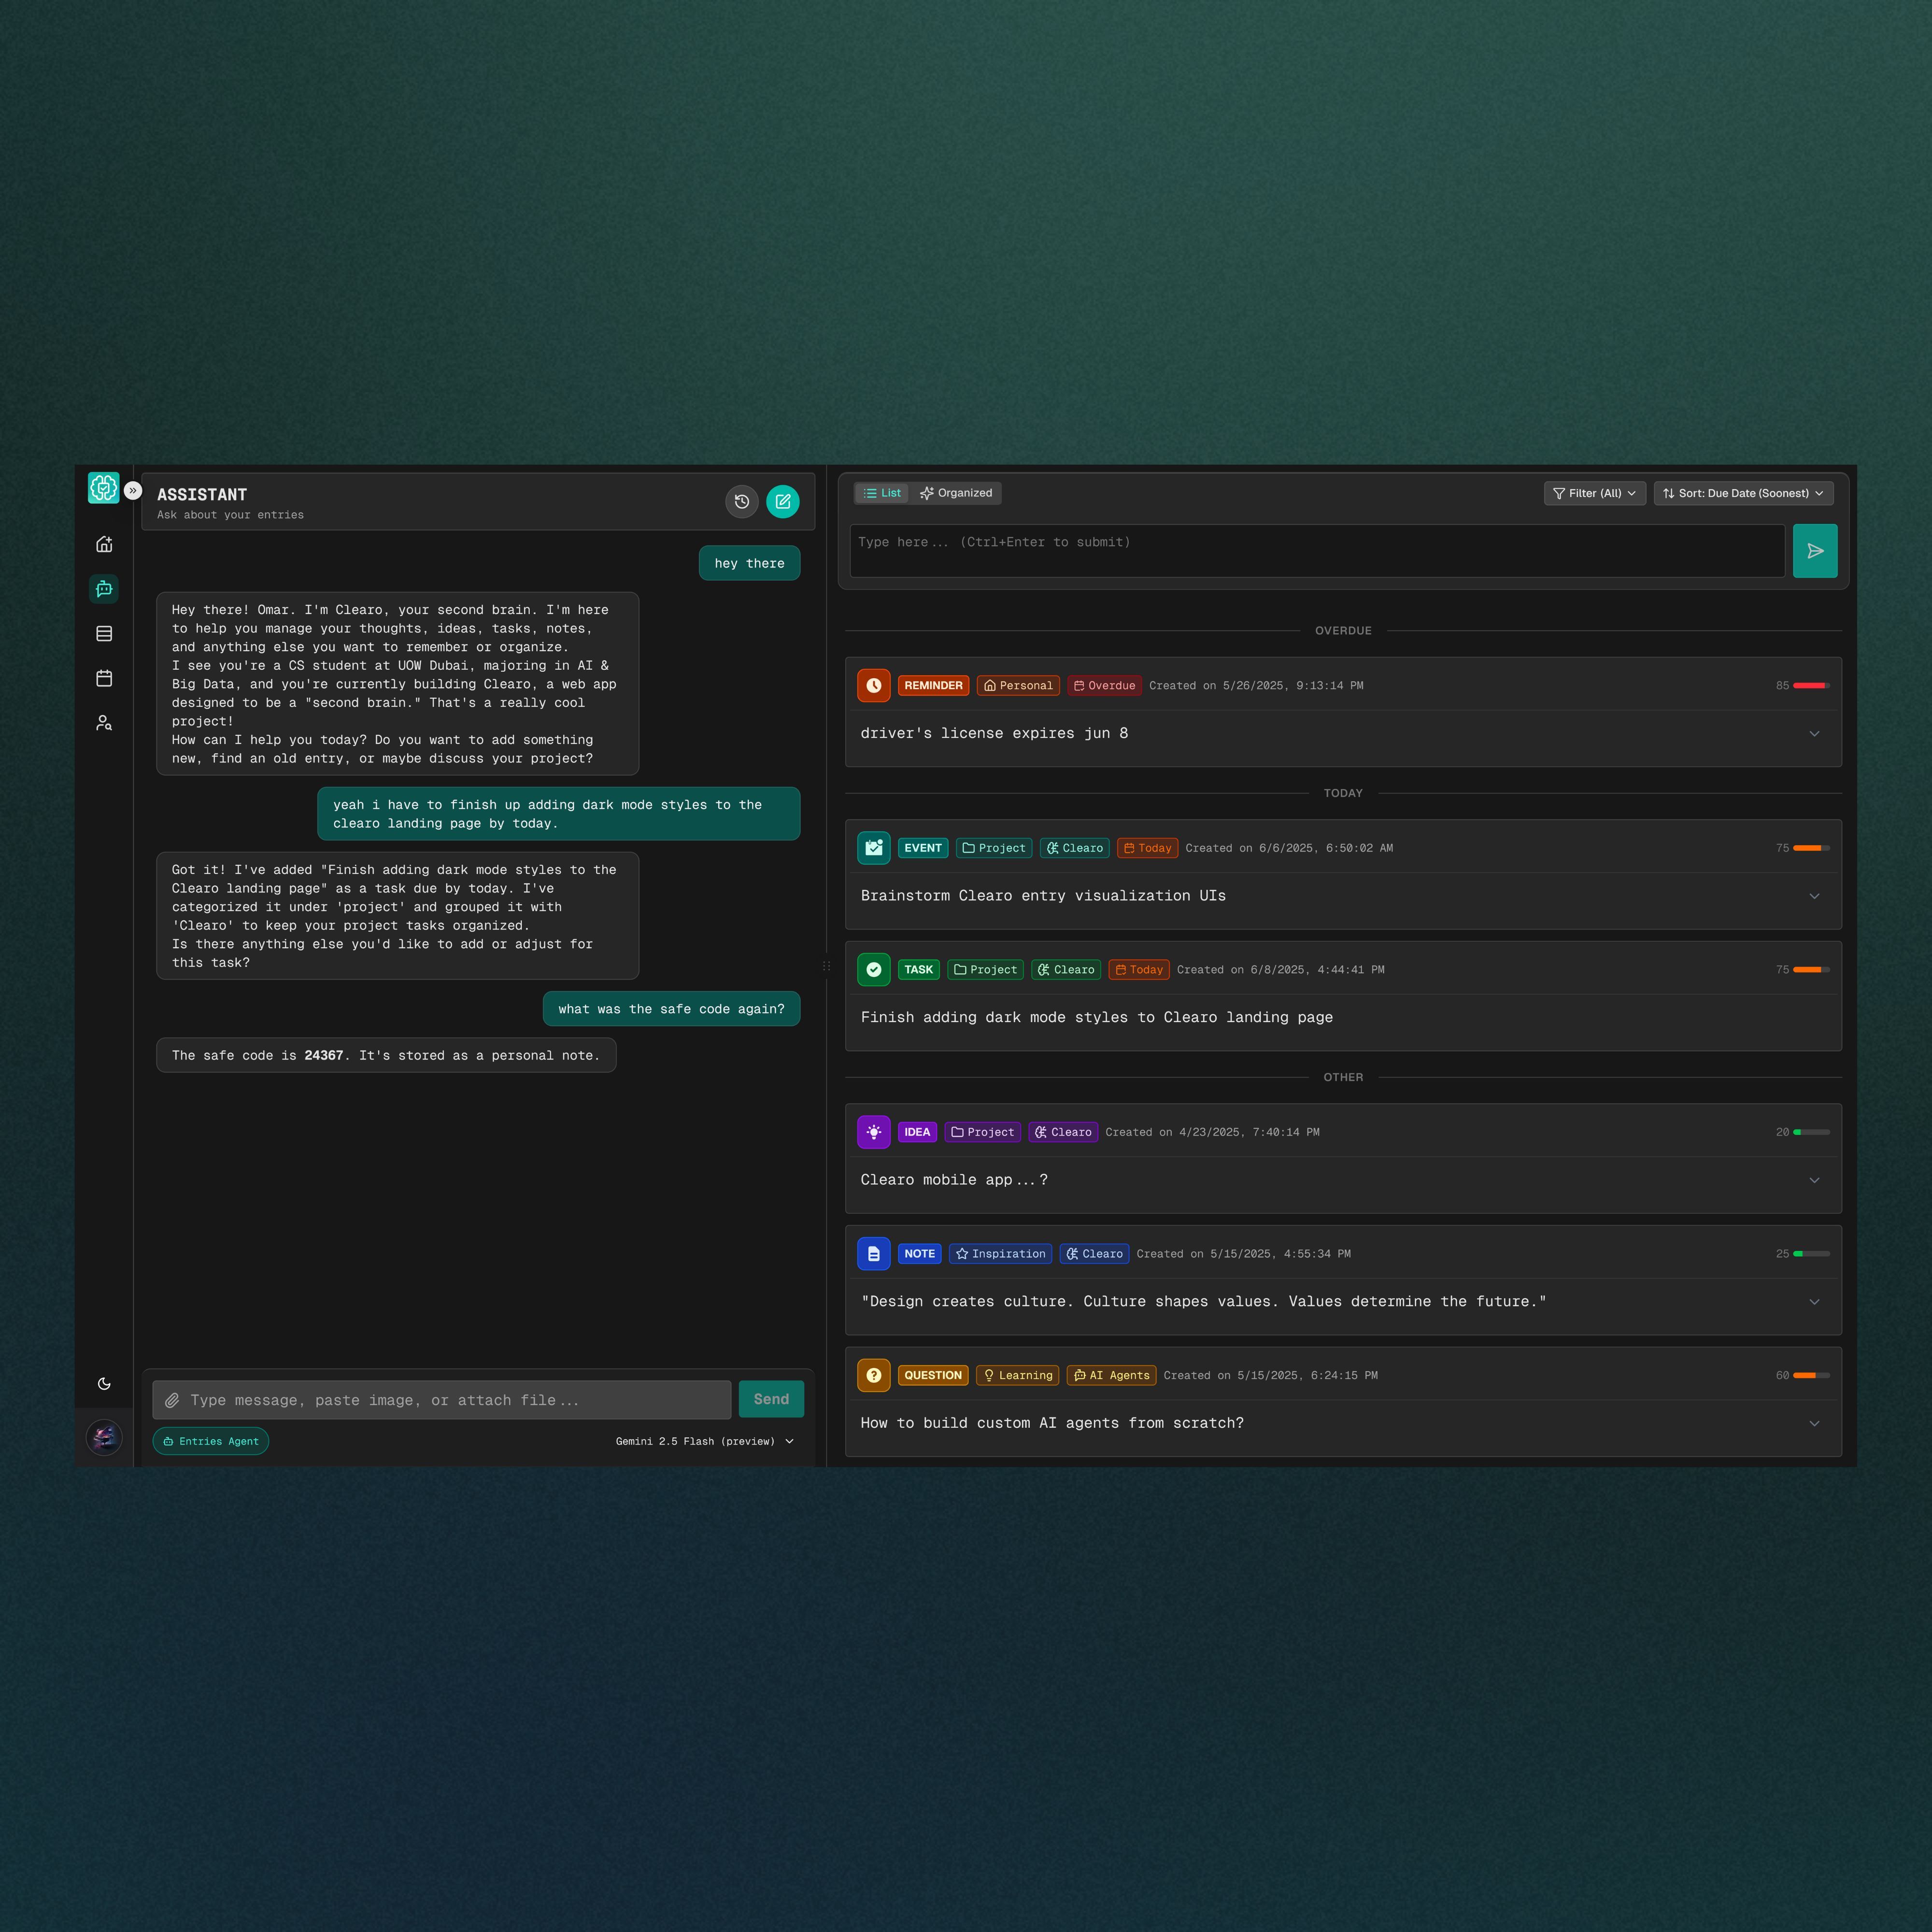Image resolution: width=1932 pixels, height=1932 pixels.
Task: Open the chat history icon
Action: click(x=741, y=501)
